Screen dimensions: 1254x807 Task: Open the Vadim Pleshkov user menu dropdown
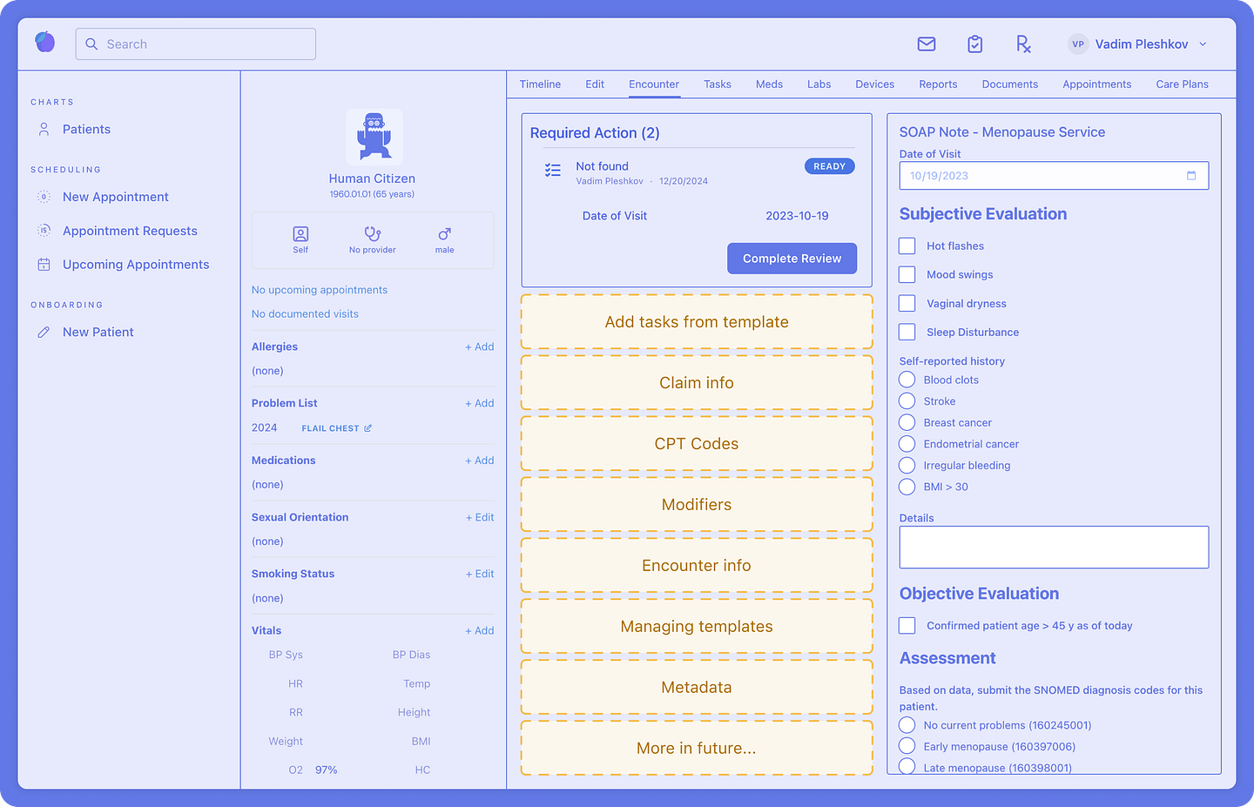coord(1137,44)
